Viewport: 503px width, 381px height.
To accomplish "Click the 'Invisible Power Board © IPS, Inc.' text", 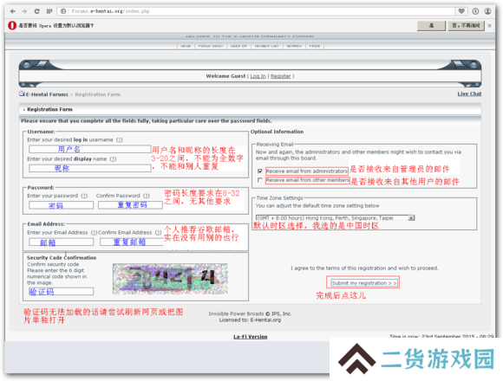I will click(x=250, y=313).
